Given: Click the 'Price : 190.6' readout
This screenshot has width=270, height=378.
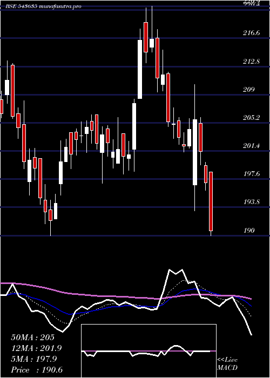Looking at the screenshot, I should 37,370.
